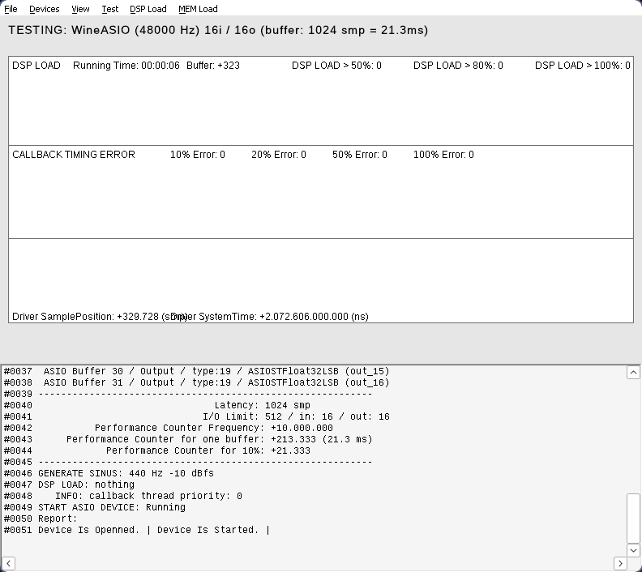Screen dimensions: 642x572
Task: Click the log scroll right arrow
Action: pos(620,563)
